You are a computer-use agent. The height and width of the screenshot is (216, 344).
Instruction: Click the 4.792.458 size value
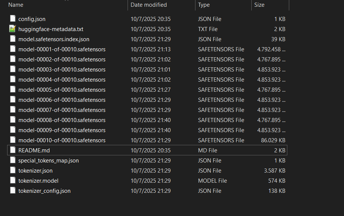coord(271,49)
